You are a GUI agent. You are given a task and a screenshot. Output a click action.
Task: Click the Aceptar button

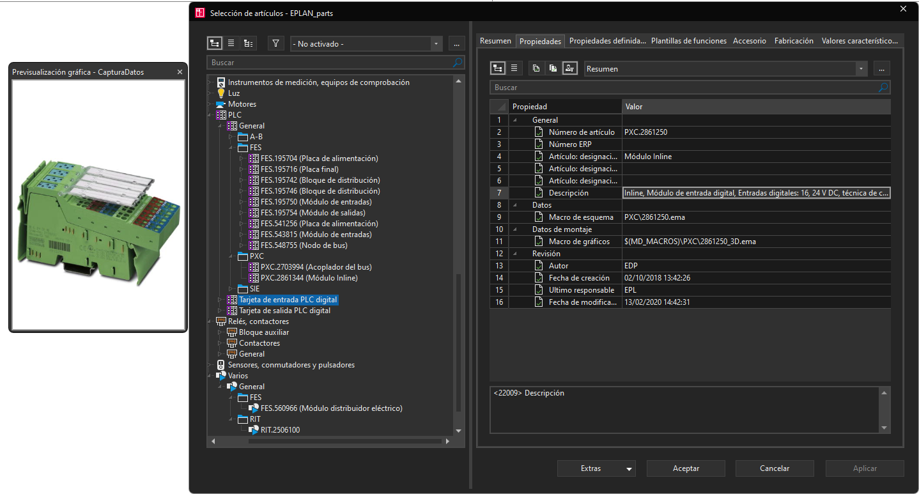686,468
